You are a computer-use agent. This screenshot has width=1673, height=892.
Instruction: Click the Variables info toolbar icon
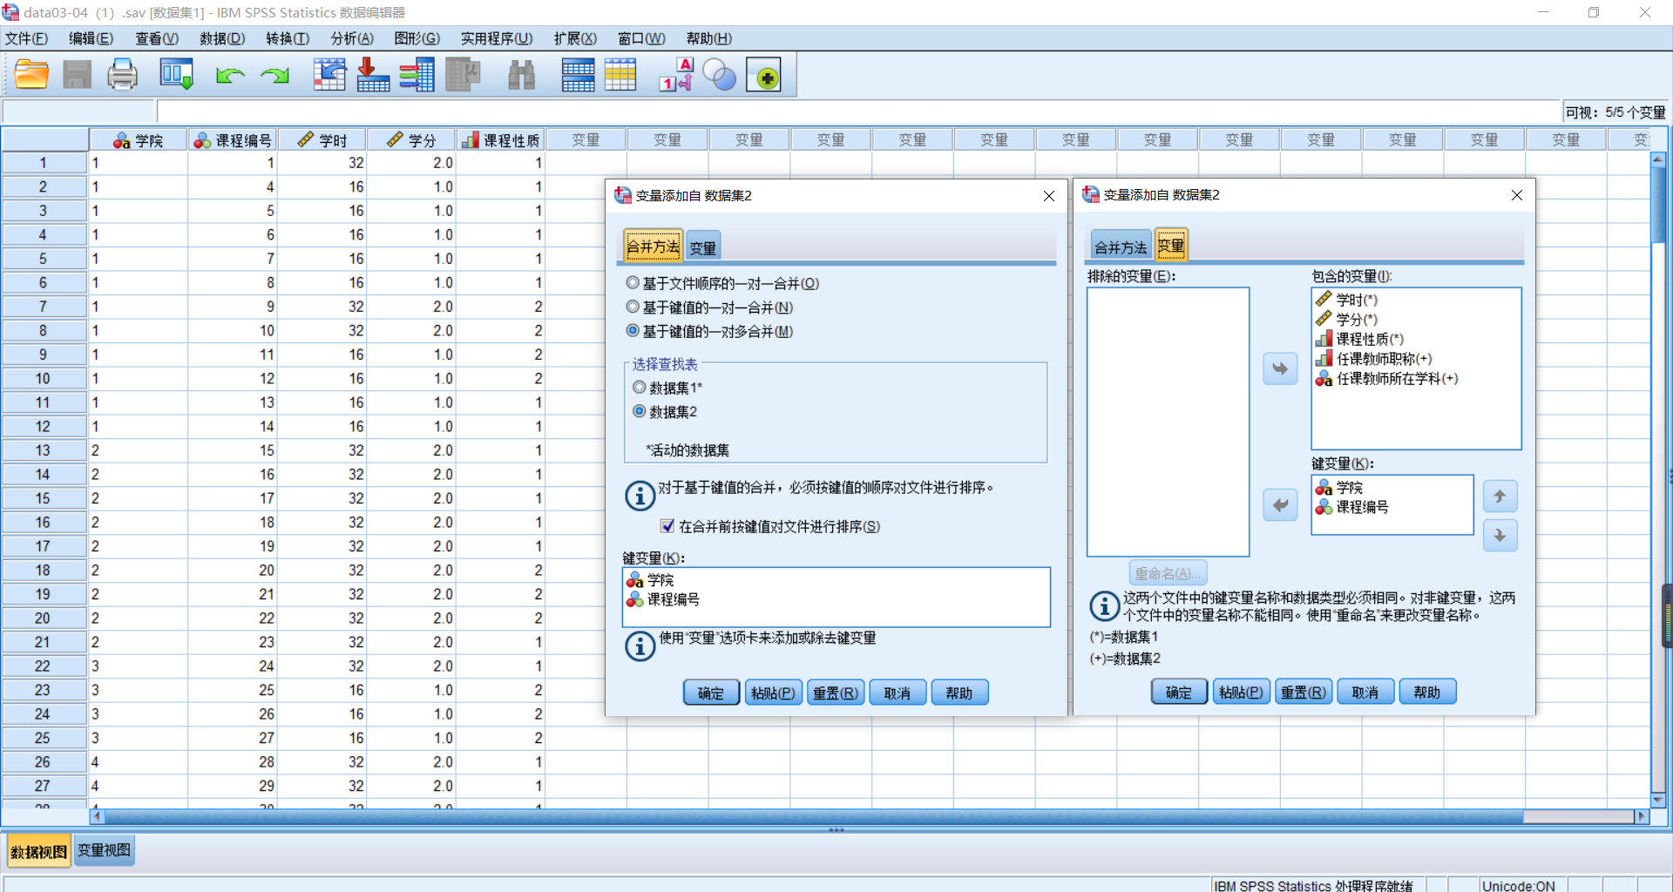tap(417, 75)
